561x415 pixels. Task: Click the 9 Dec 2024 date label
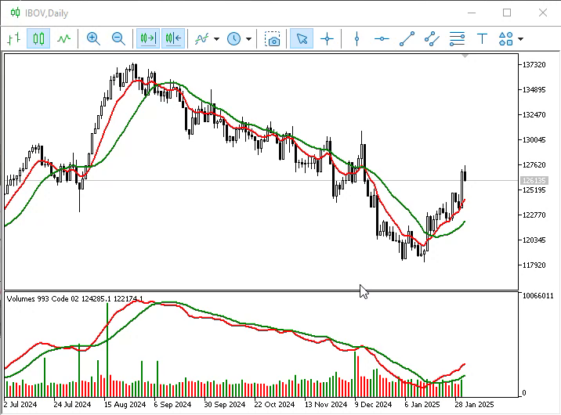tap(373, 405)
